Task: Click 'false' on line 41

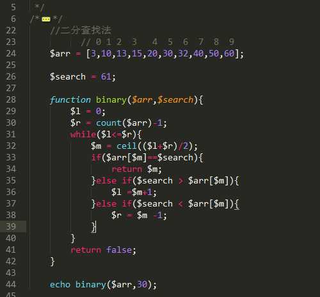Action: click(119, 250)
